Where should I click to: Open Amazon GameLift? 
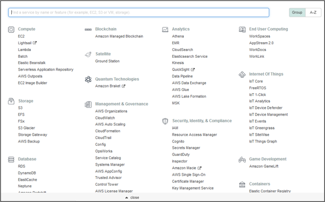click(x=264, y=166)
